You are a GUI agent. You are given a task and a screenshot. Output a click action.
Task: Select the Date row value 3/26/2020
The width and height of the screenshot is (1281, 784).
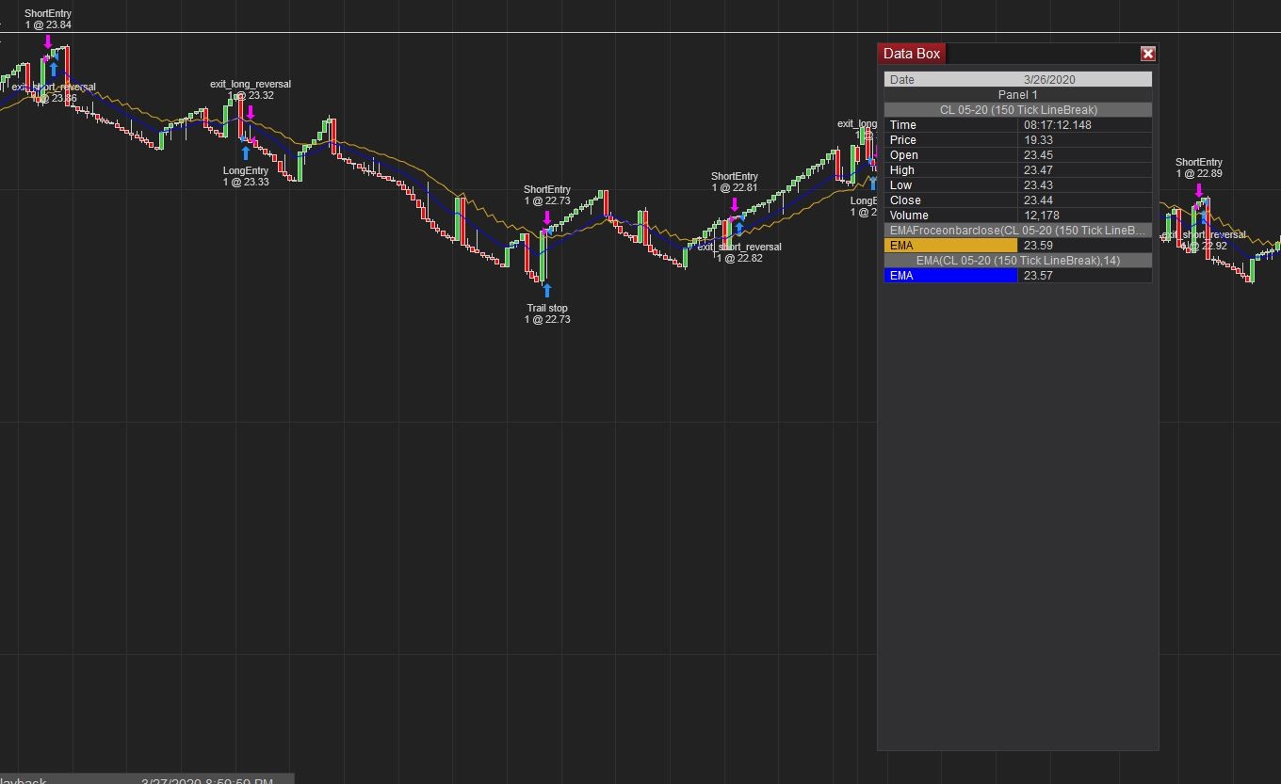tap(1049, 80)
